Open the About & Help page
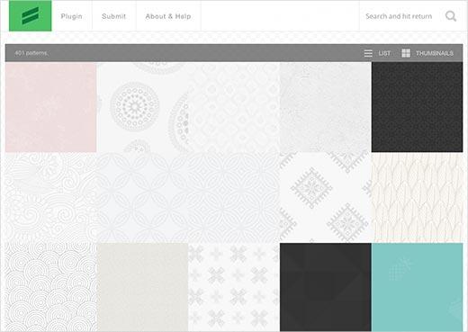 (168, 16)
